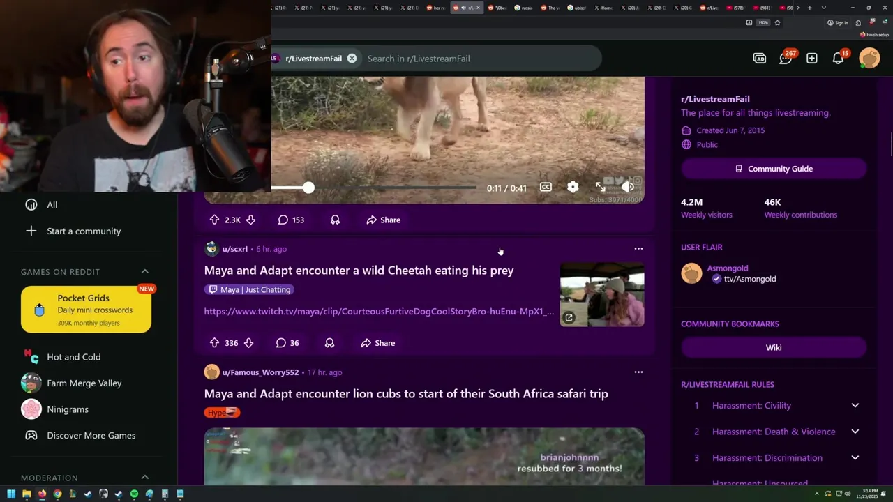Screen dimensions: 893x502
Task: Give an award to the Cheetah post
Action: [329, 343]
